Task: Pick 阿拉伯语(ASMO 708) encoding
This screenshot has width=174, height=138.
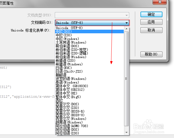Action: (x=90, y=126)
